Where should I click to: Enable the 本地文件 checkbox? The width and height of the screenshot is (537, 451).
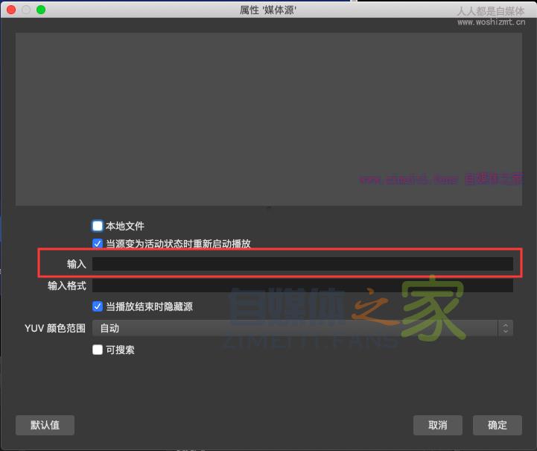point(98,226)
